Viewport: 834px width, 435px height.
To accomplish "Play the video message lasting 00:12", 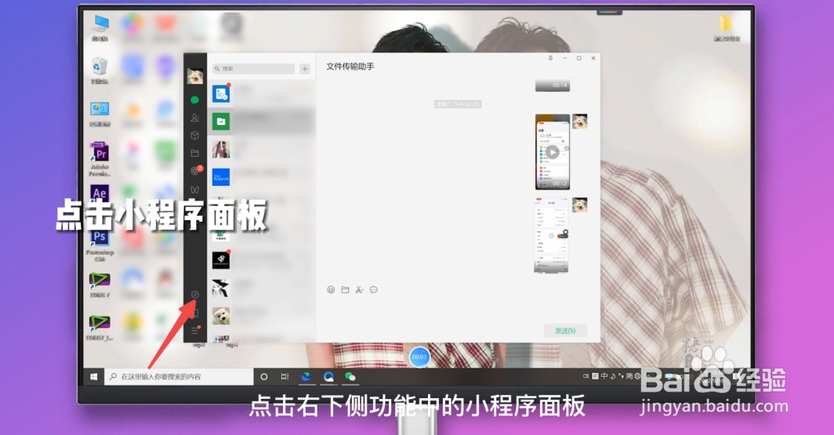I will click(x=552, y=151).
